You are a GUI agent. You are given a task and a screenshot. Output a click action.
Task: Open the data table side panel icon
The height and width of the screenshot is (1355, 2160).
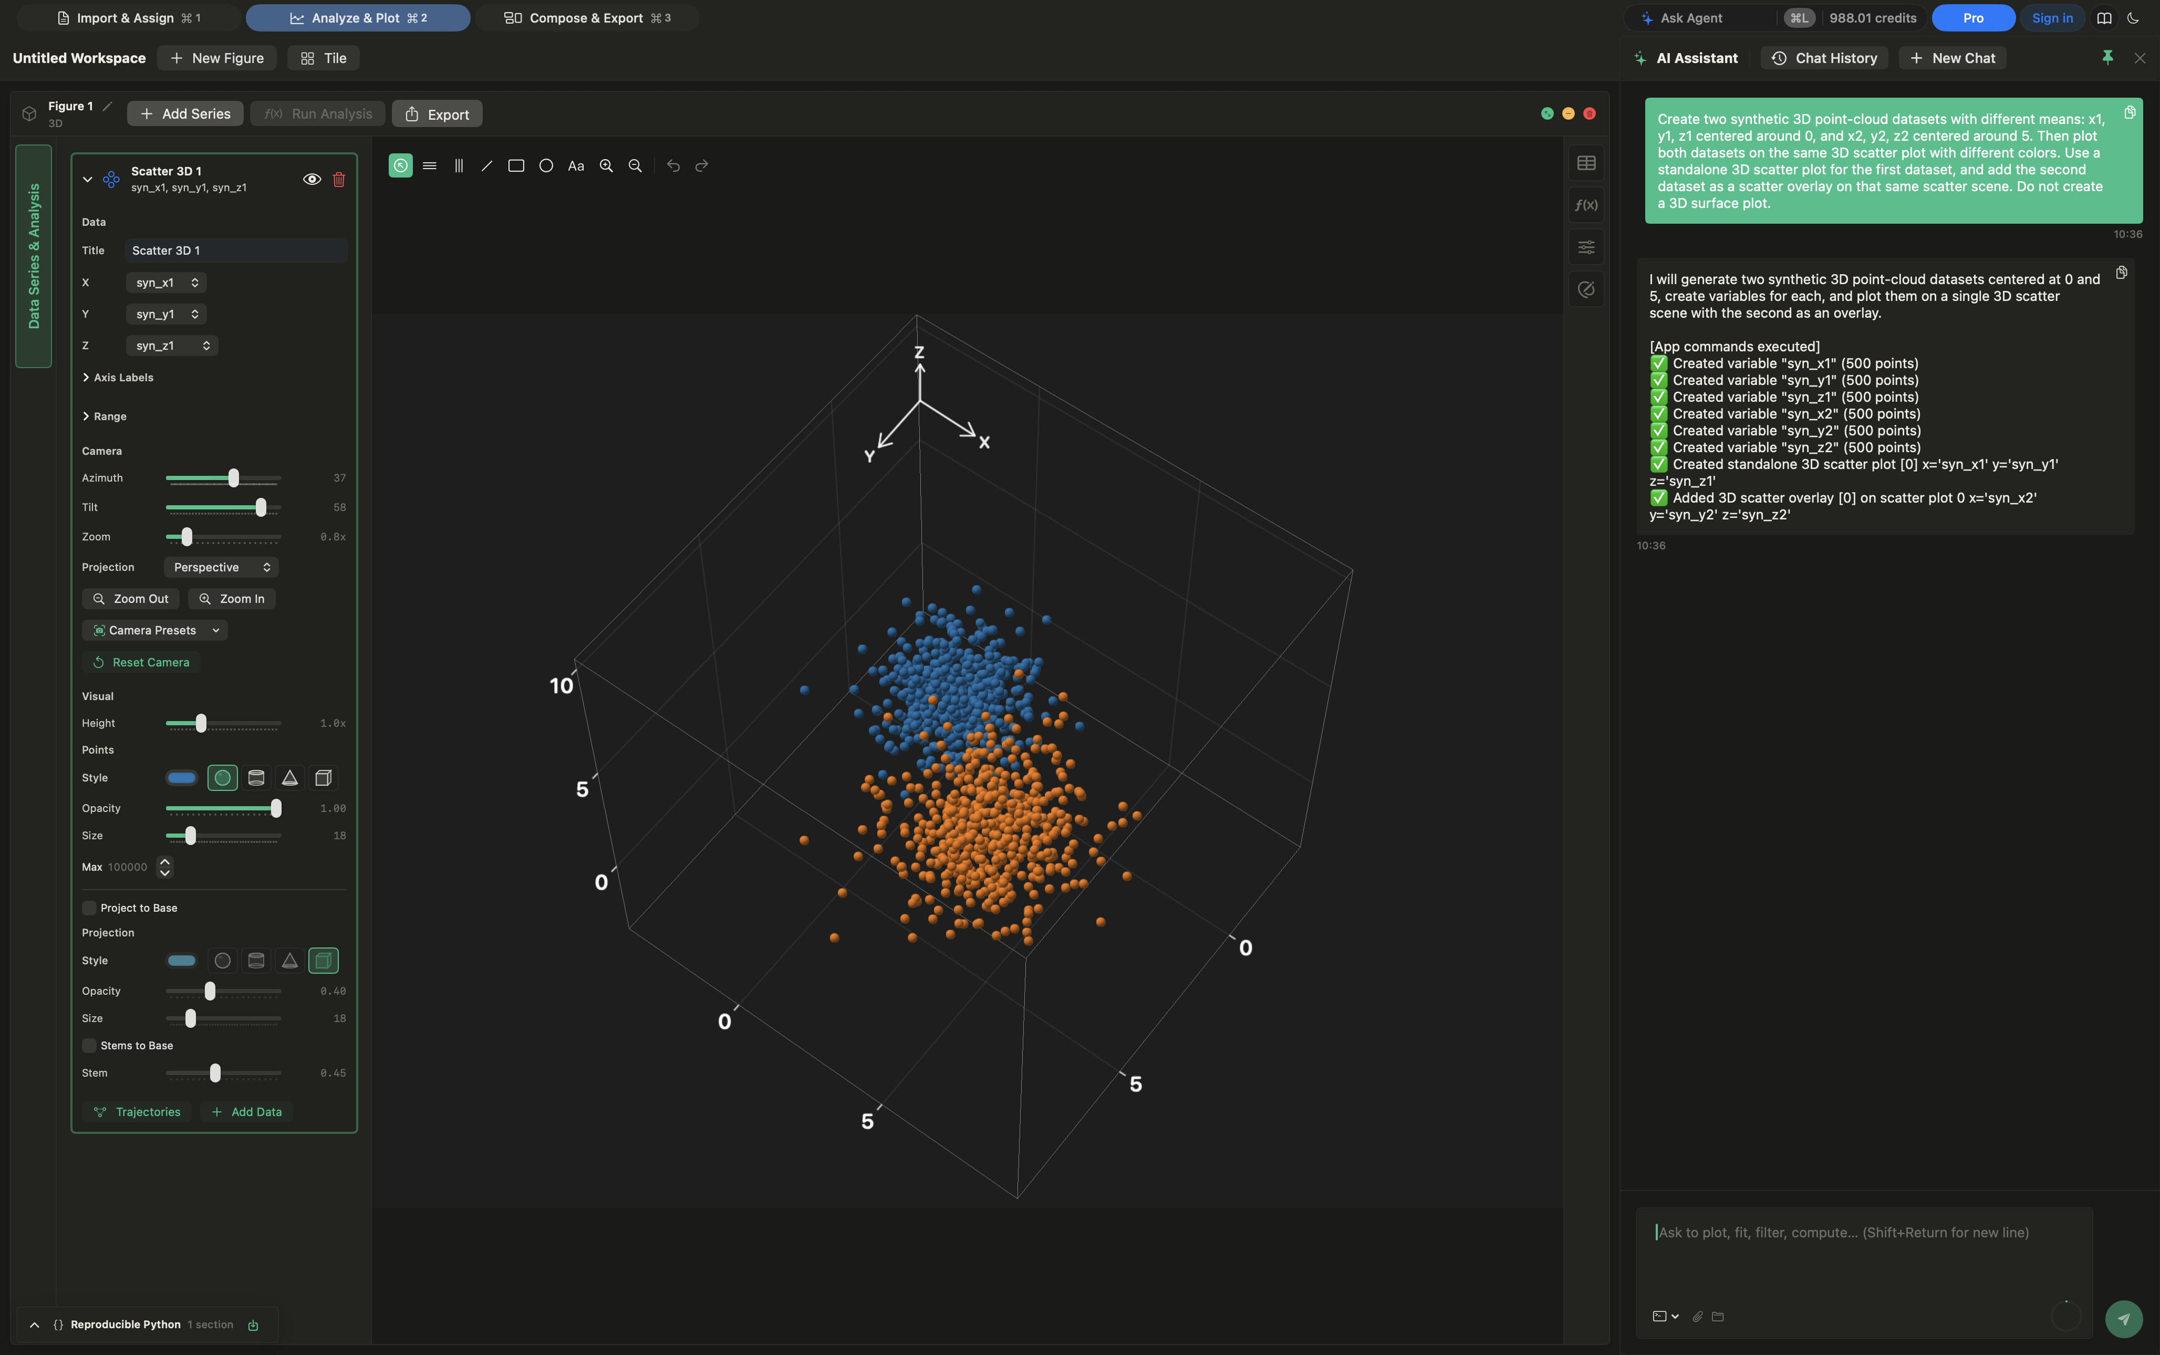(1586, 163)
